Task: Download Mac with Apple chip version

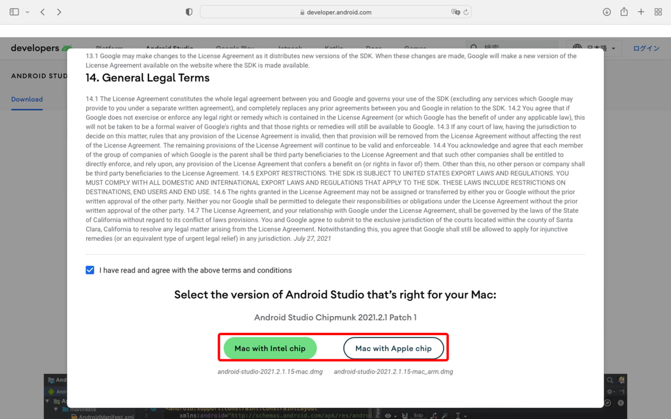Action: [x=394, y=348]
